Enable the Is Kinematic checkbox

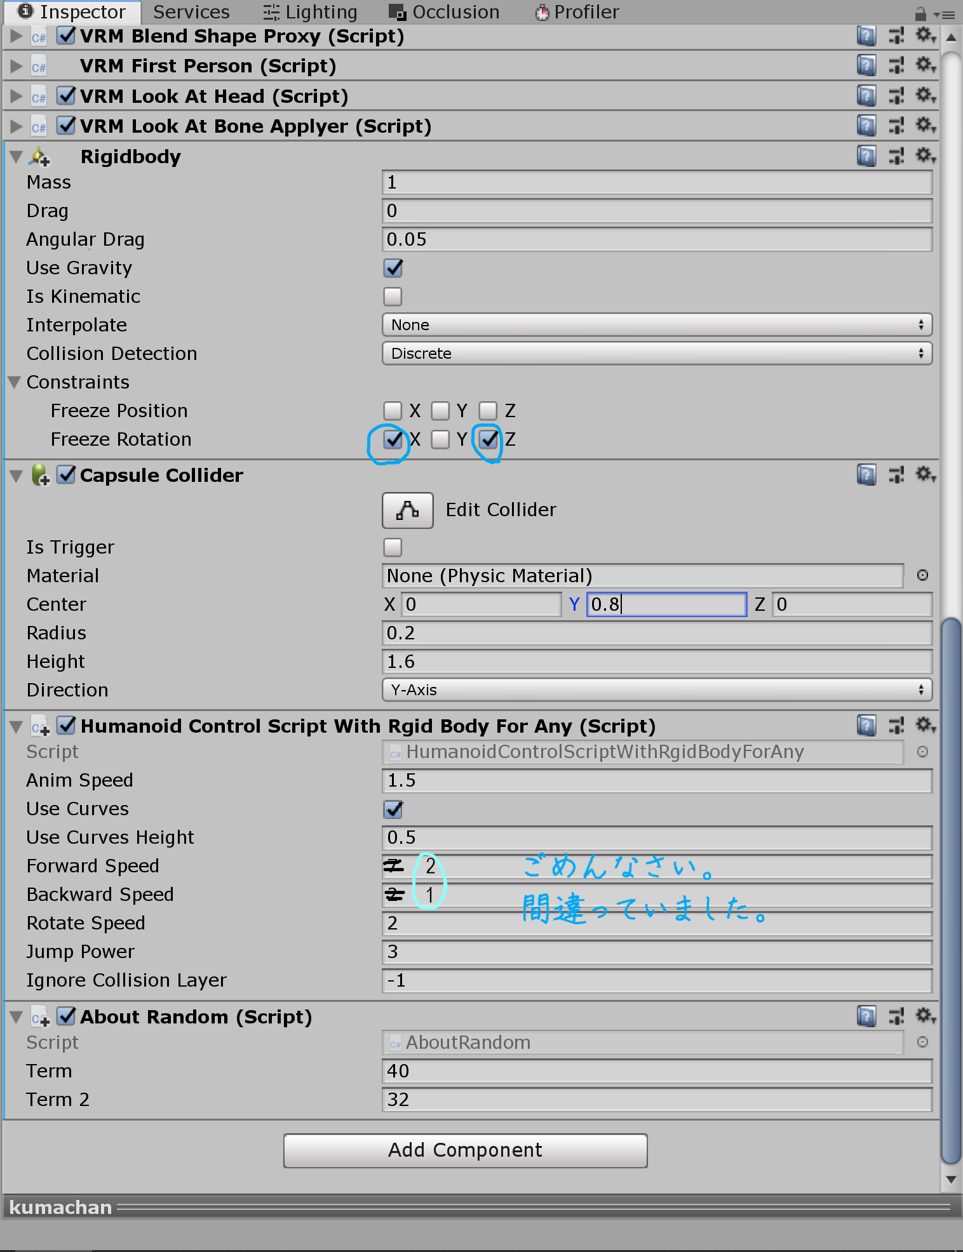point(393,296)
